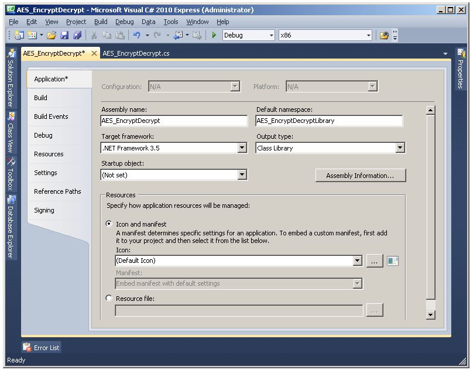
Task: Open the Window menu
Action: pyautogui.click(x=197, y=22)
